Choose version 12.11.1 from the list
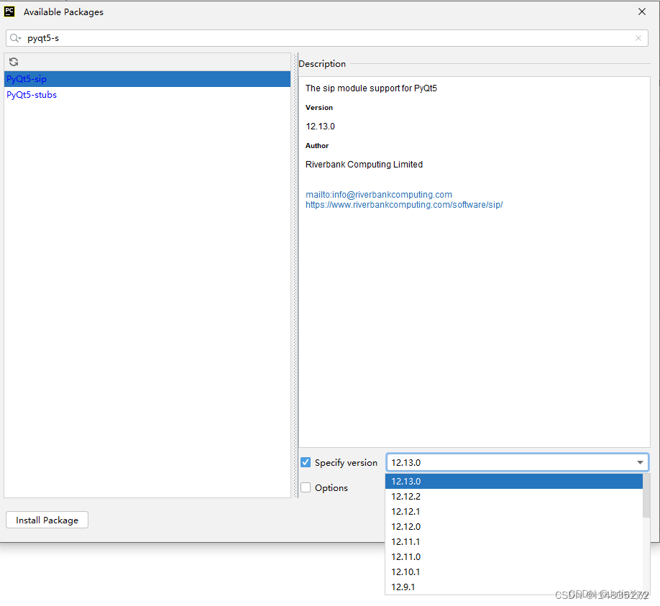 [514, 541]
